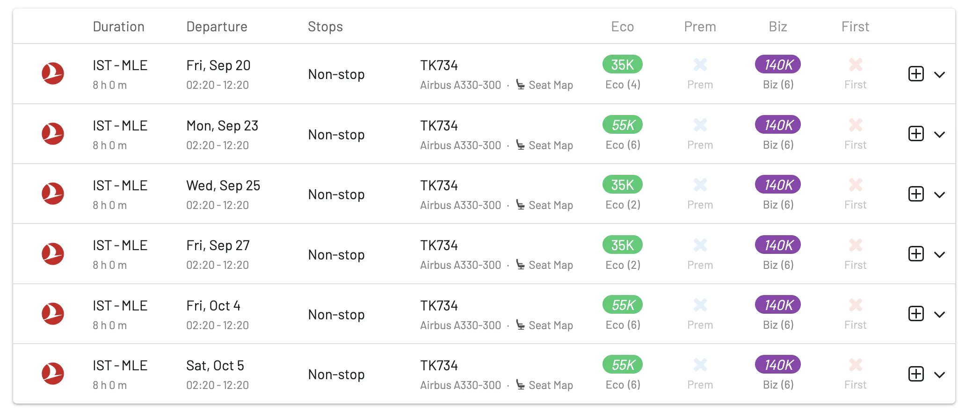Screen dimensions: 973x418
Task: Click unavailable Prem X icon on Sep 23 row
Action: point(700,125)
